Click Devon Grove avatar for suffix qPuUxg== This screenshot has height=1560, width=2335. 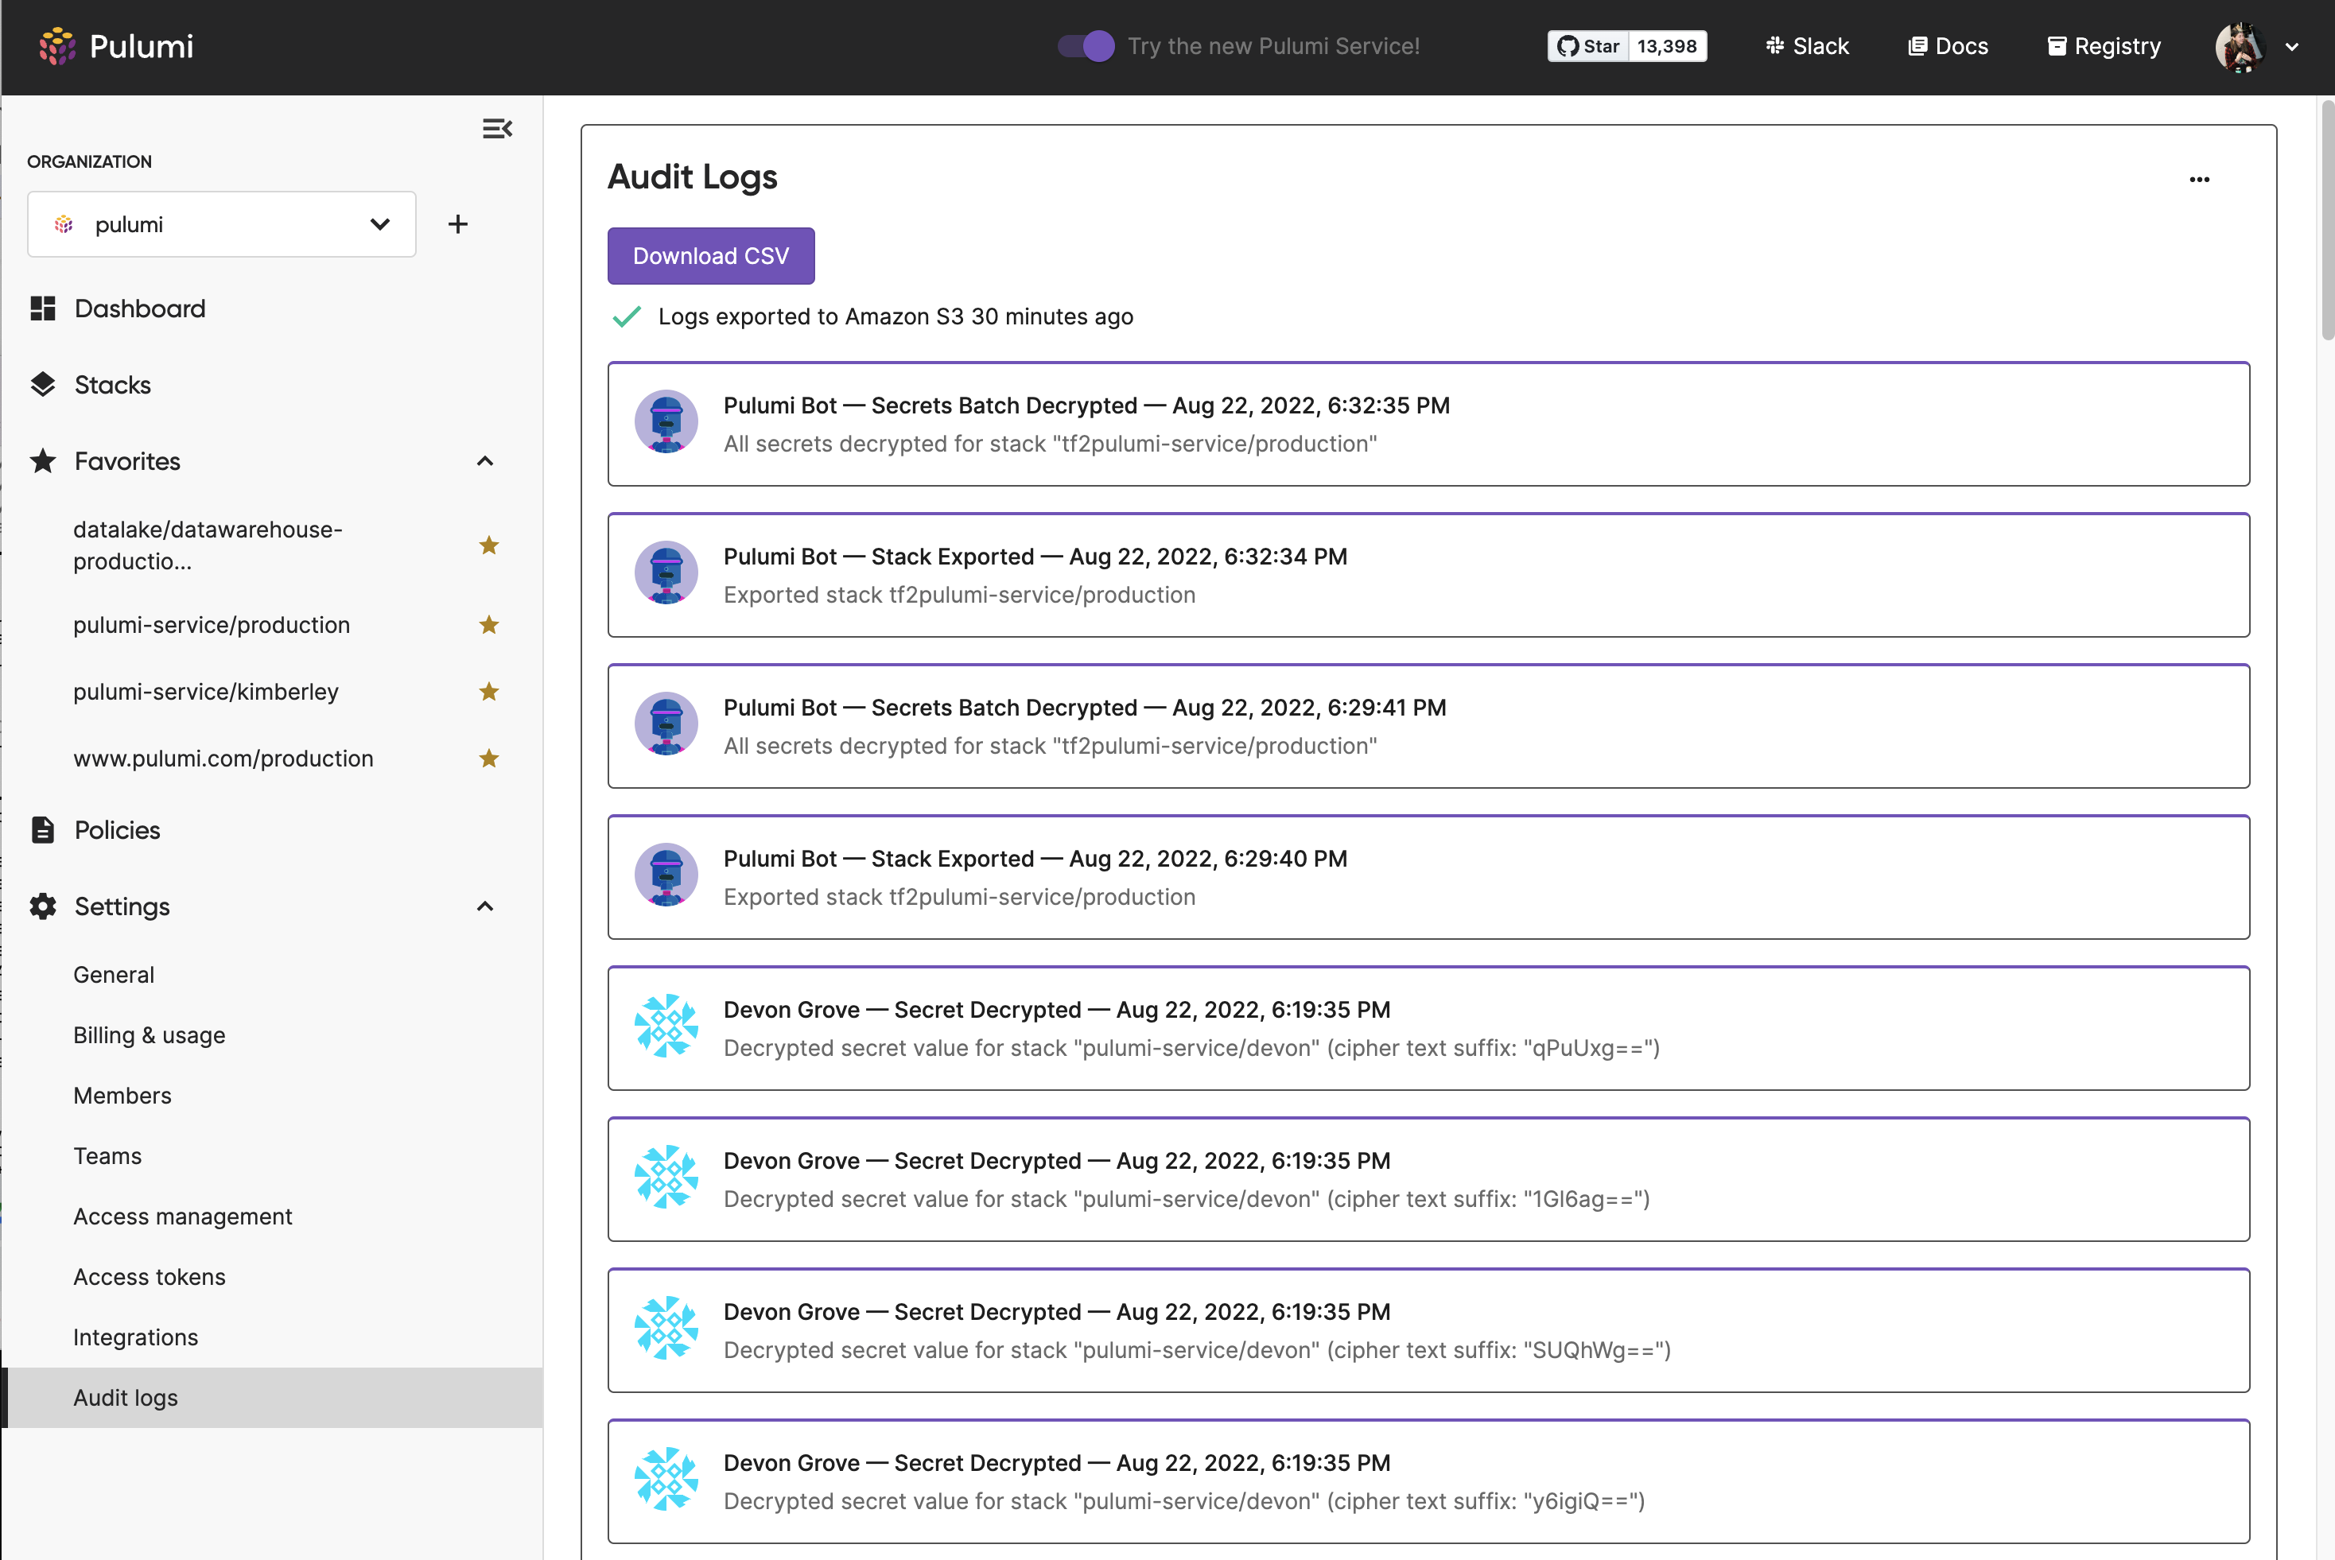pos(666,1026)
